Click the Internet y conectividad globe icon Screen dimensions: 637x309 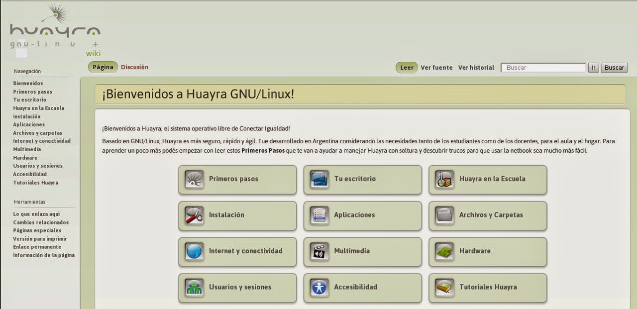(194, 251)
